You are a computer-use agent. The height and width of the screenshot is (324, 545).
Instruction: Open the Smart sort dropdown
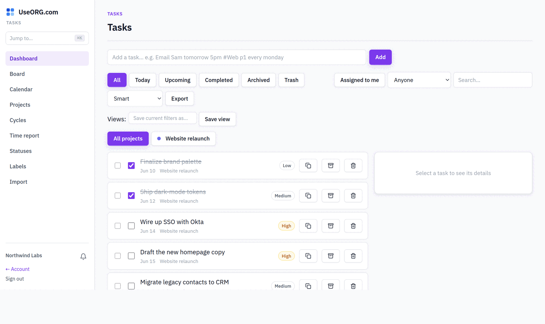pyautogui.click(x=135, y=98)
